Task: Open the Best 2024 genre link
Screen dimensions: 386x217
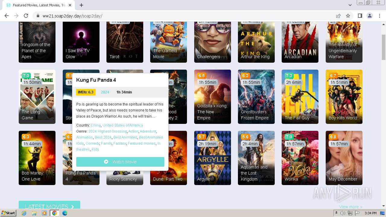Action: (103, 137)
